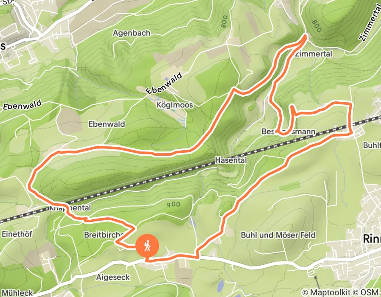The height and width of the screenshot is (297, 381).
Task: Click the route's northern turnaround tip near Zimmertal
Action: pyautogui.click(x=305, y=36)
